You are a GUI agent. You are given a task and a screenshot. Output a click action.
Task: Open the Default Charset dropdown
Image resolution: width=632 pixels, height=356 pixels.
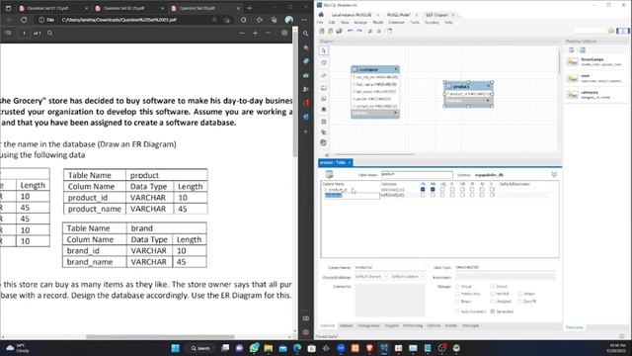(371, 277)
